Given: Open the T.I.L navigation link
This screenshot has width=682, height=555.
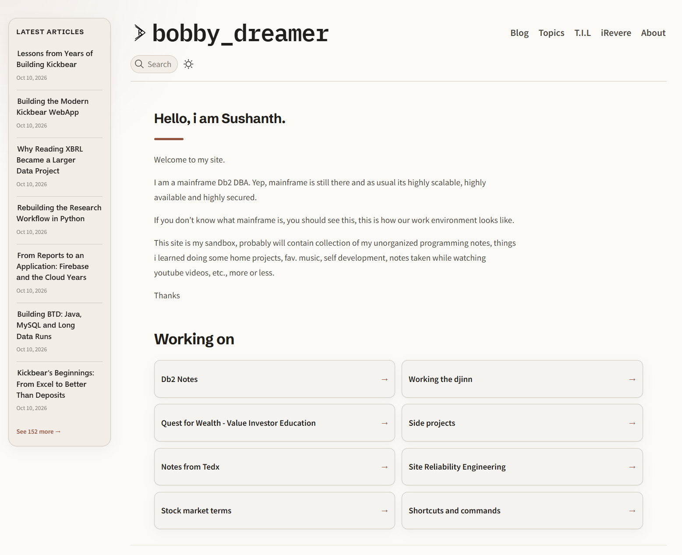Looking at the screenshot, I should 583,33.
